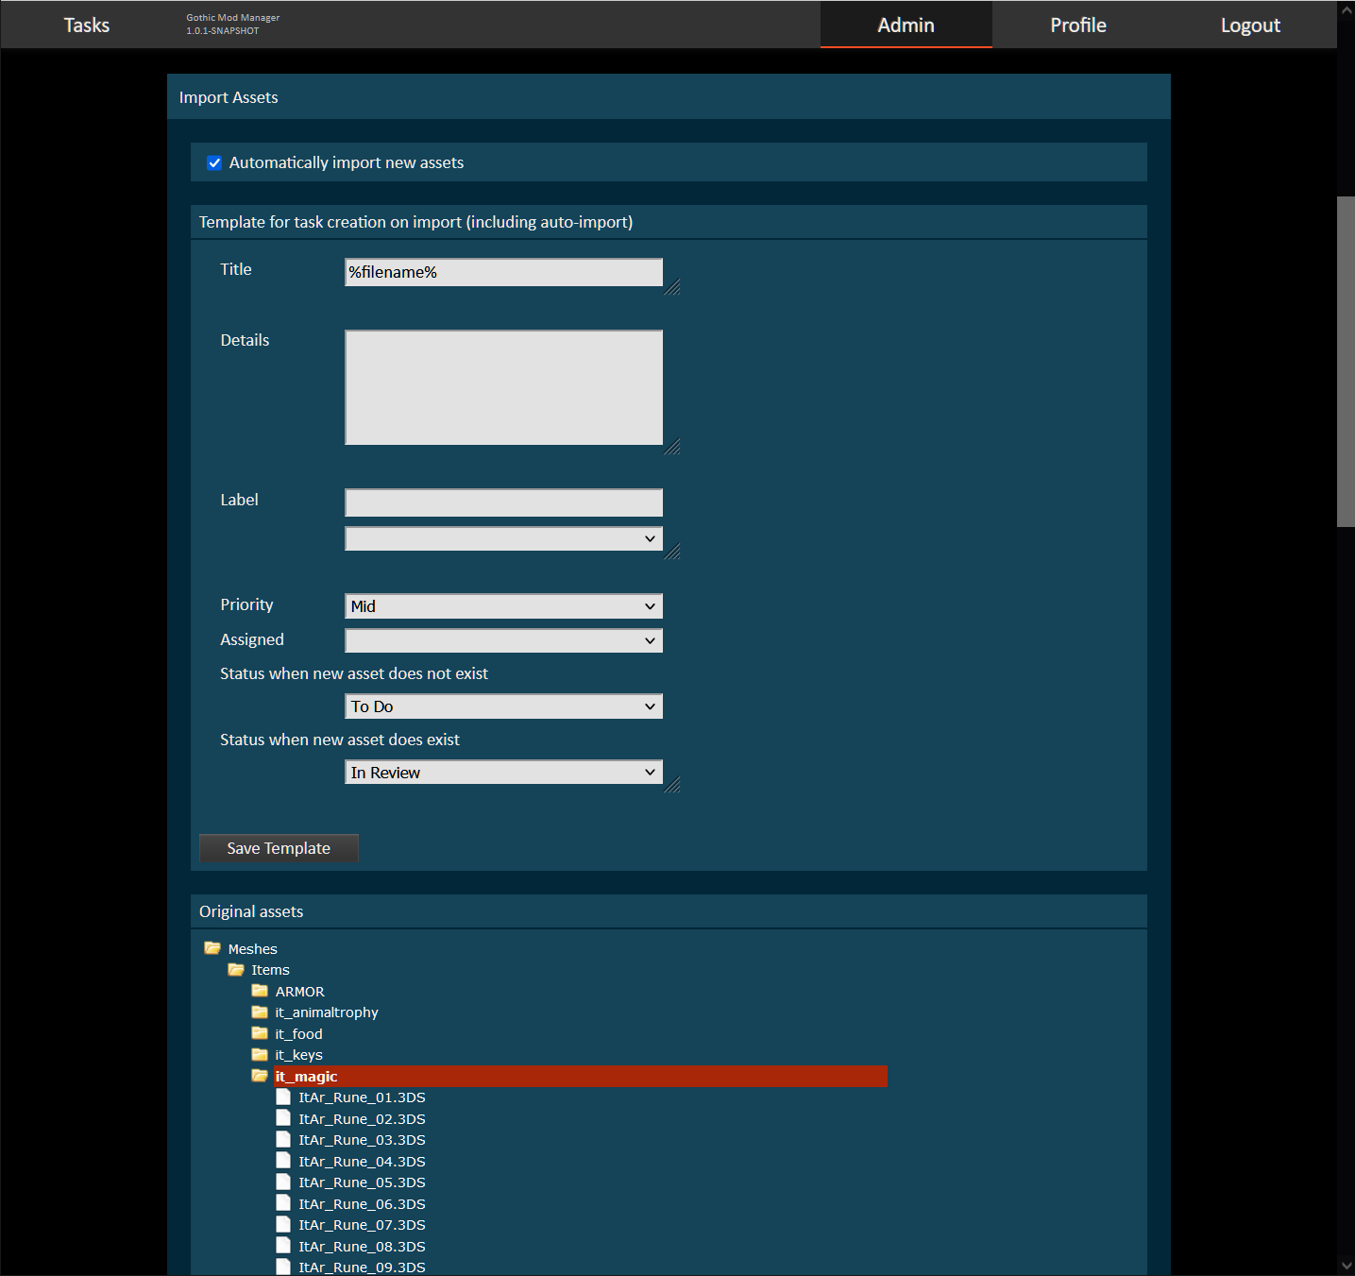The width and height of the screenshot is (1355, 1276).
Task: Open the Assigned dropdown
Action: 503,640
